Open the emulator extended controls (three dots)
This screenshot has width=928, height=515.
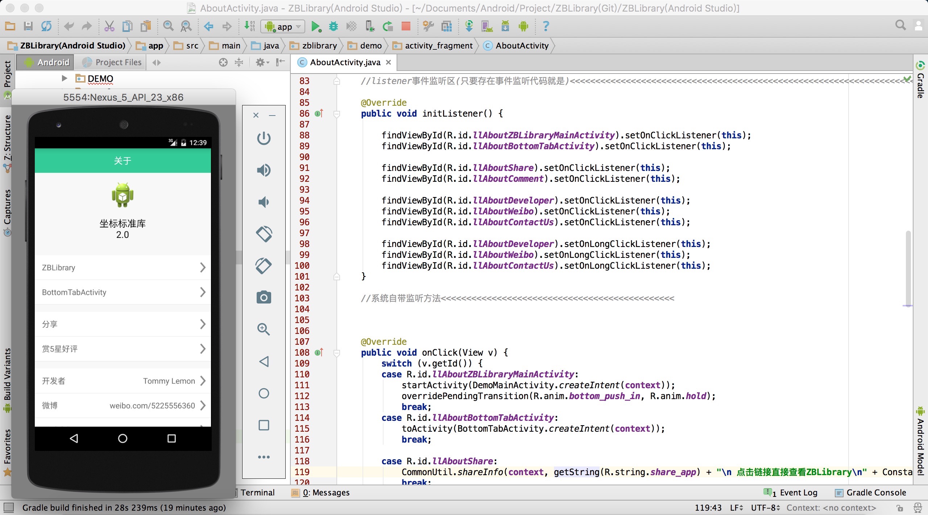[264, 457]
